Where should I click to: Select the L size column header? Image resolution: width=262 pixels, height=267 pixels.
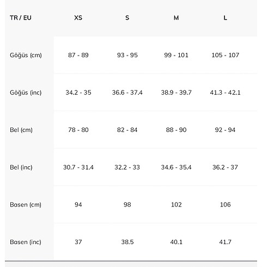click(x=225, y=18)
